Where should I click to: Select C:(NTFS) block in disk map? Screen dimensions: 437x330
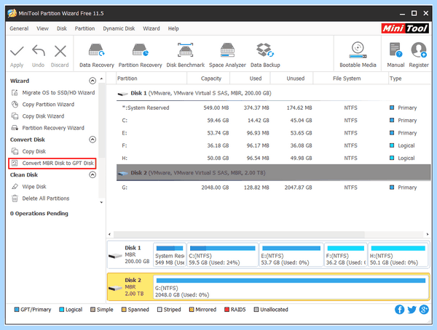(222, 255)
